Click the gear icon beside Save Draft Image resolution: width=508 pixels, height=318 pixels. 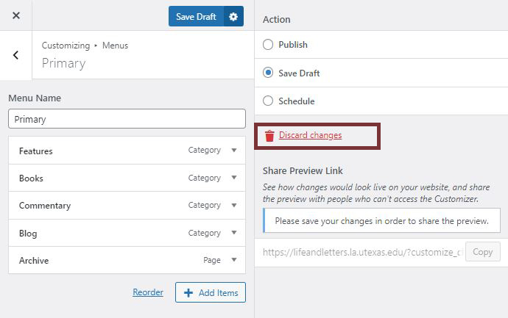pyautogui.click(x=233, y=17)
